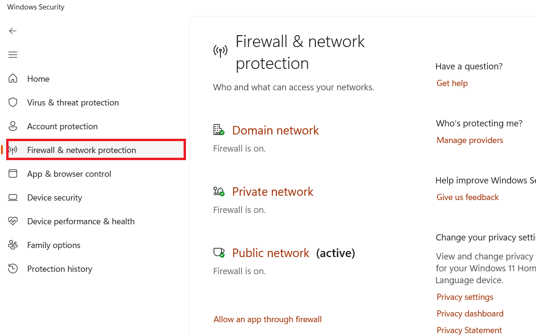Screen dimensions: 536x335
Task: Open Domain network settings
Action: [275, 130]
